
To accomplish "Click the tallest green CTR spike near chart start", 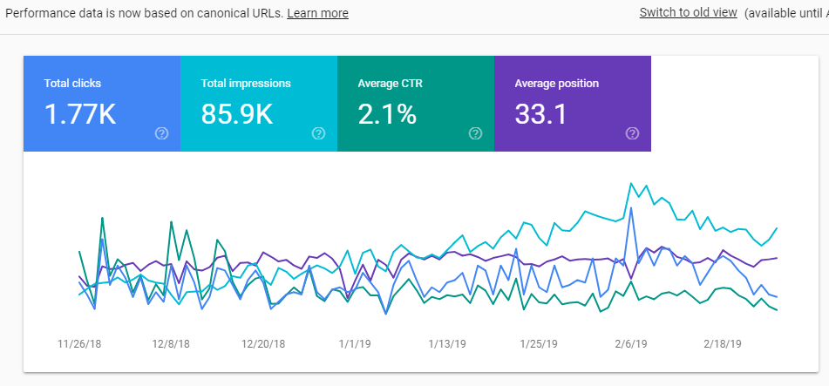I will 103,218.
